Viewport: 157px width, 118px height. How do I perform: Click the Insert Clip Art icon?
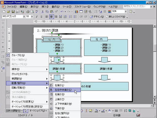(x=86, y=111)
